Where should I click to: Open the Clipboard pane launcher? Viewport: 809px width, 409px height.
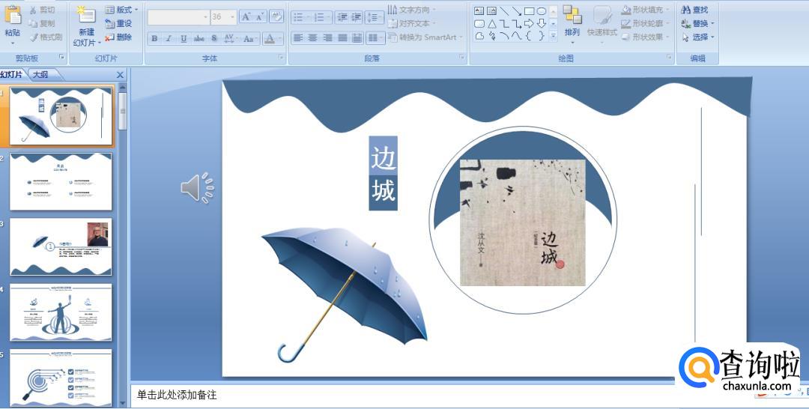tap(62, 57)
